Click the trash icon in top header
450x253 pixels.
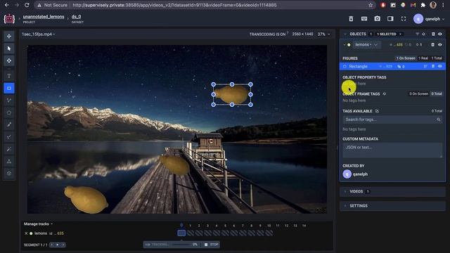pos(351,19)
